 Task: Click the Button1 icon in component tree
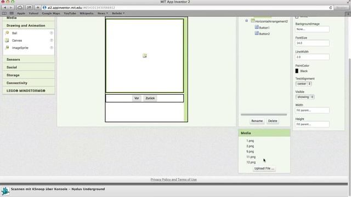(257, 27)
